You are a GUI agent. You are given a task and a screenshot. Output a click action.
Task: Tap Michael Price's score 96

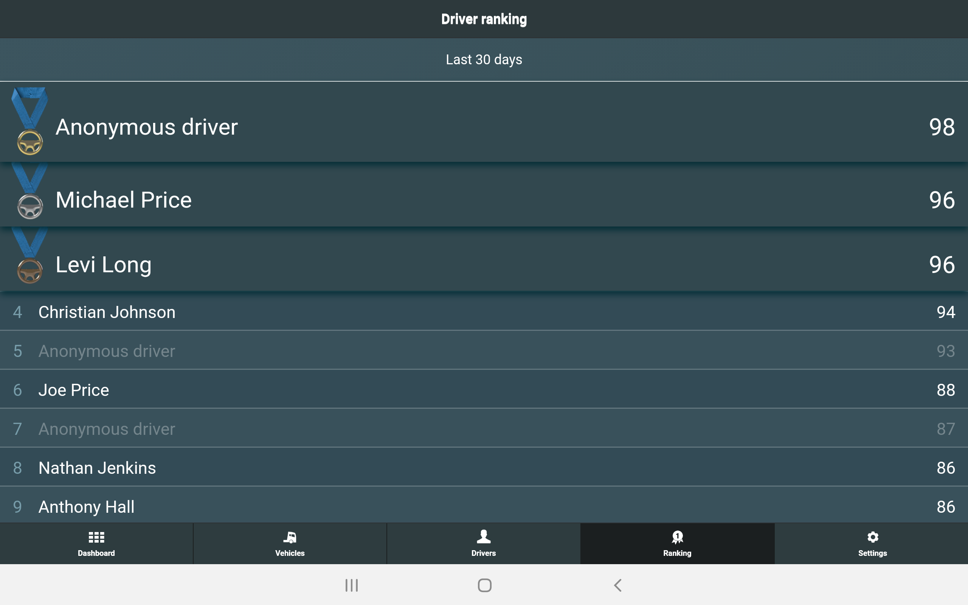pos(942,200)
